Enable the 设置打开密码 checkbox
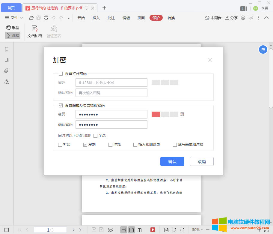 (x=61, y=73)
